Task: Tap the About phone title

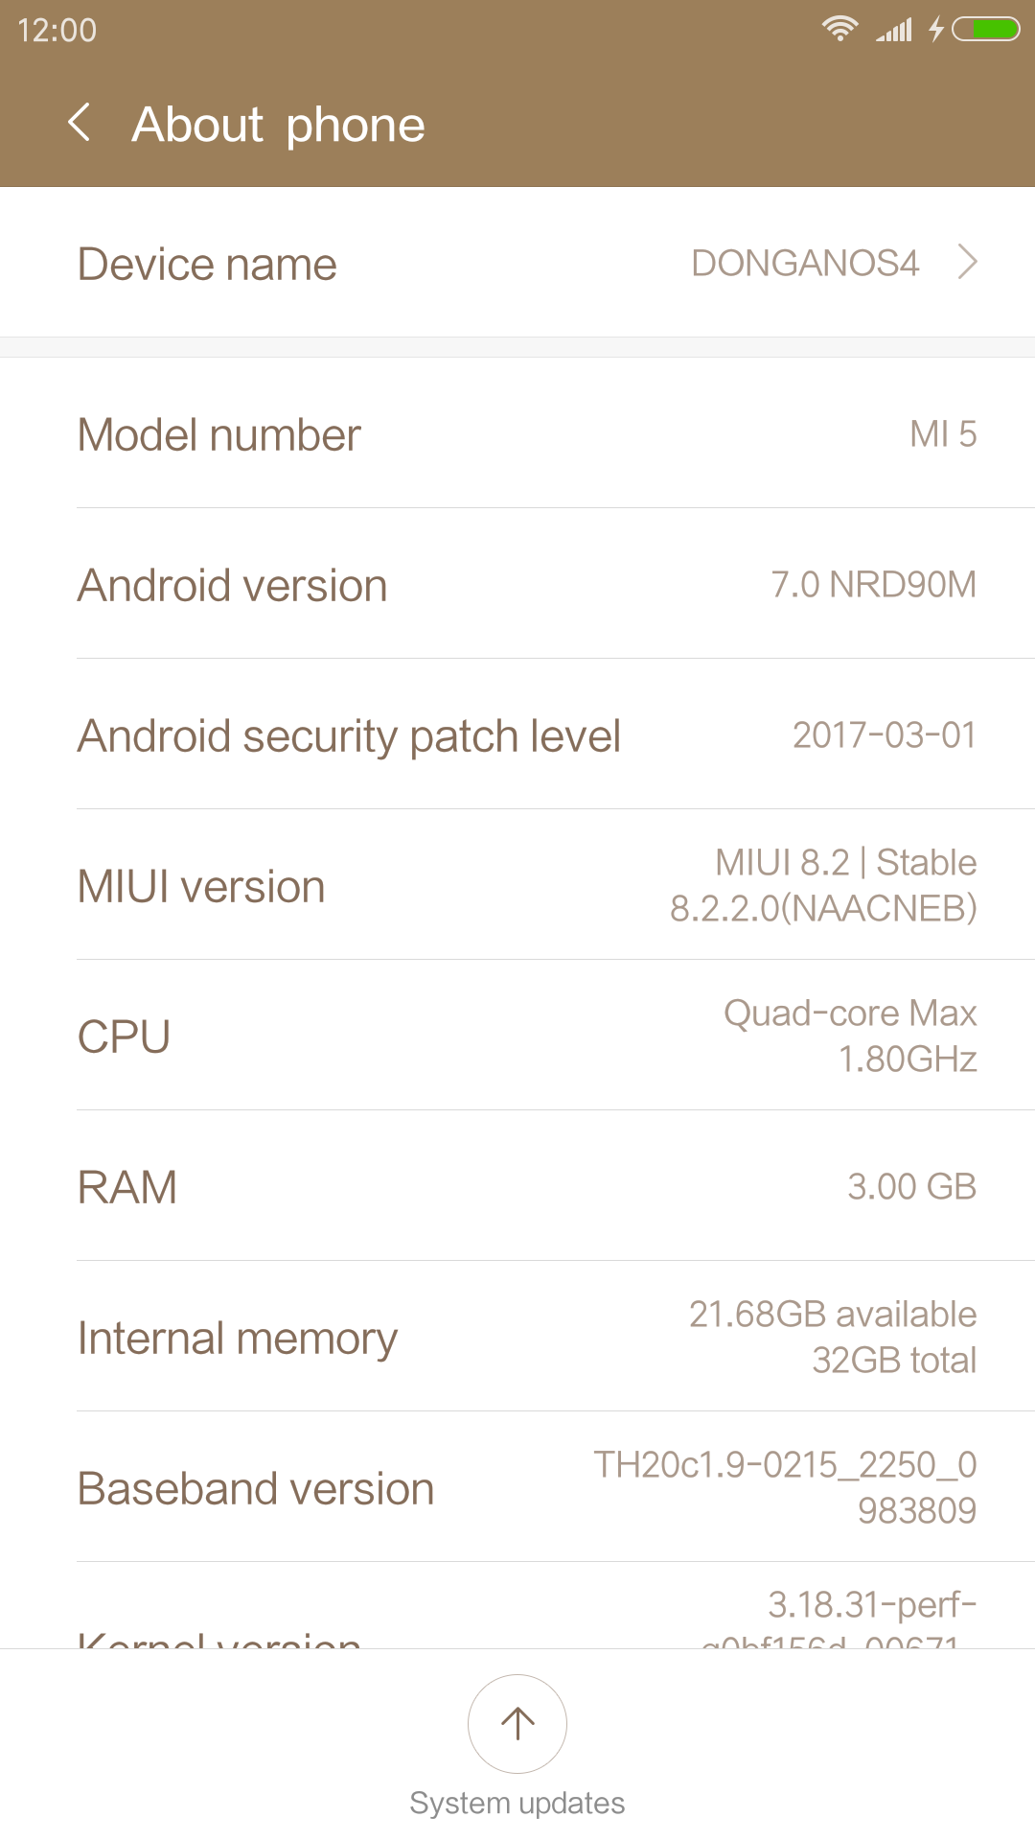Action: coord(278,125)
